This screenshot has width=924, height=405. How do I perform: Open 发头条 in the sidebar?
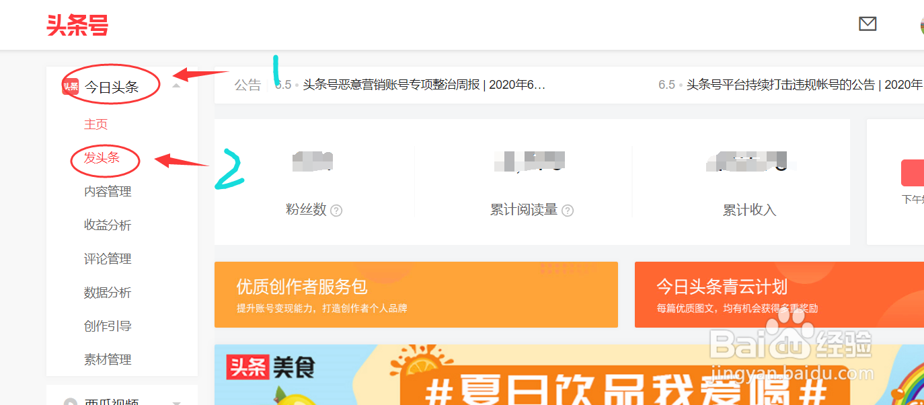coord(102,158)
